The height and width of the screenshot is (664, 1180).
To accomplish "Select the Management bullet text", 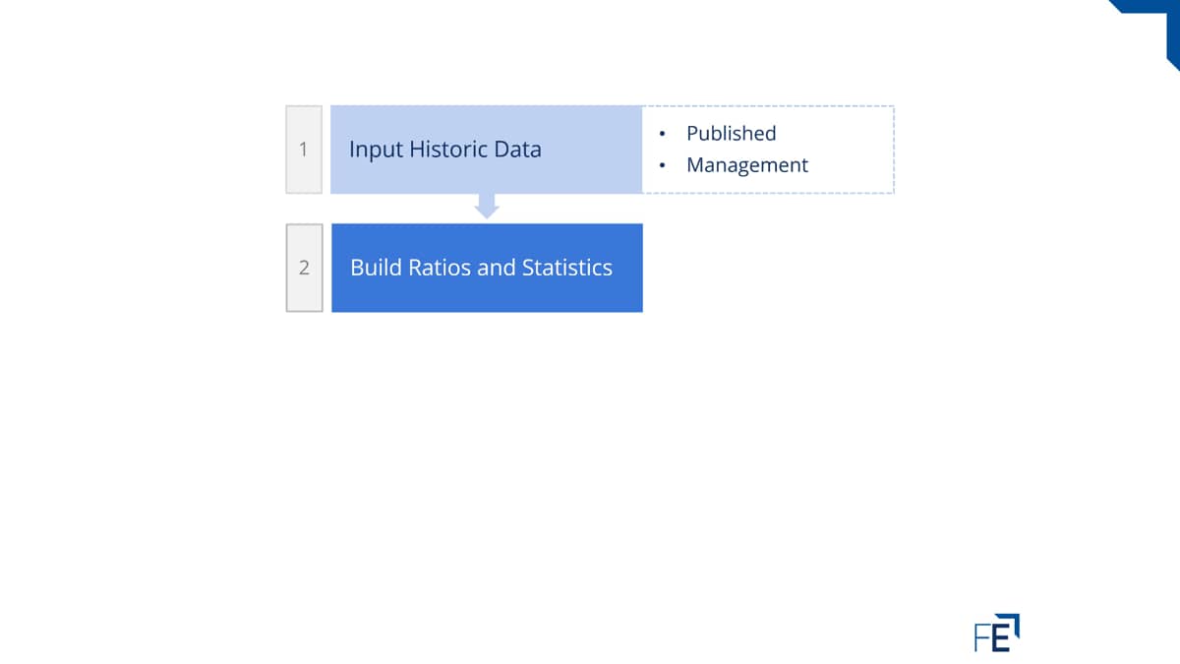I will (x=747, y=165).
